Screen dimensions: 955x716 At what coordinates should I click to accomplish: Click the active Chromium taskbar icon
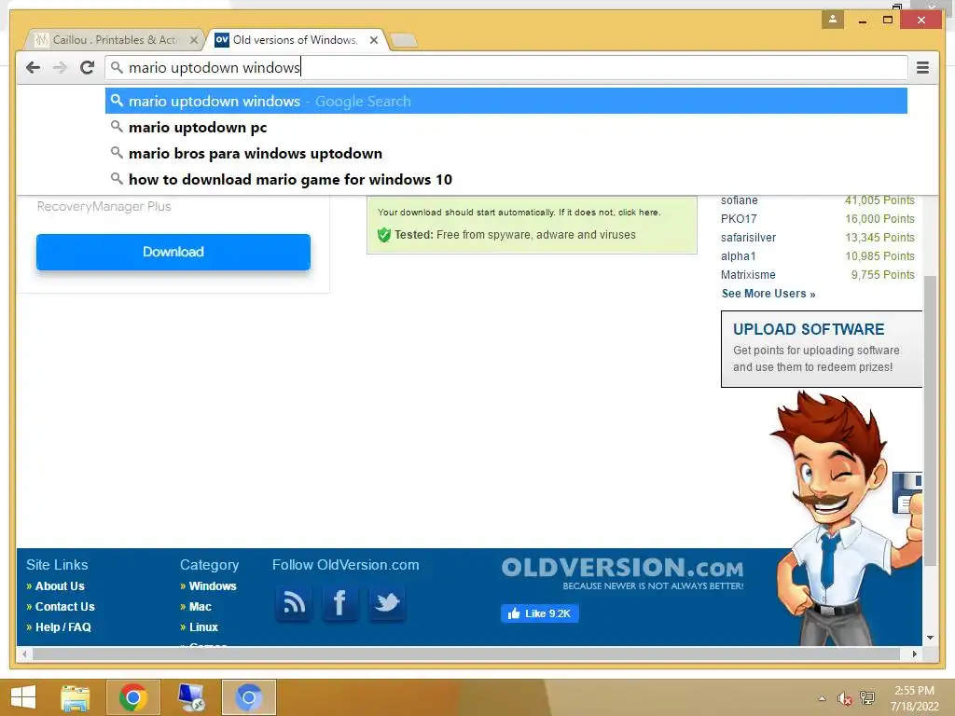click(x=248, y=697)
